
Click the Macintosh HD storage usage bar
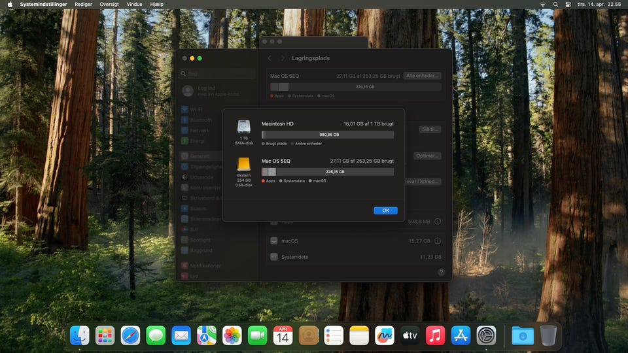(327, 135)
